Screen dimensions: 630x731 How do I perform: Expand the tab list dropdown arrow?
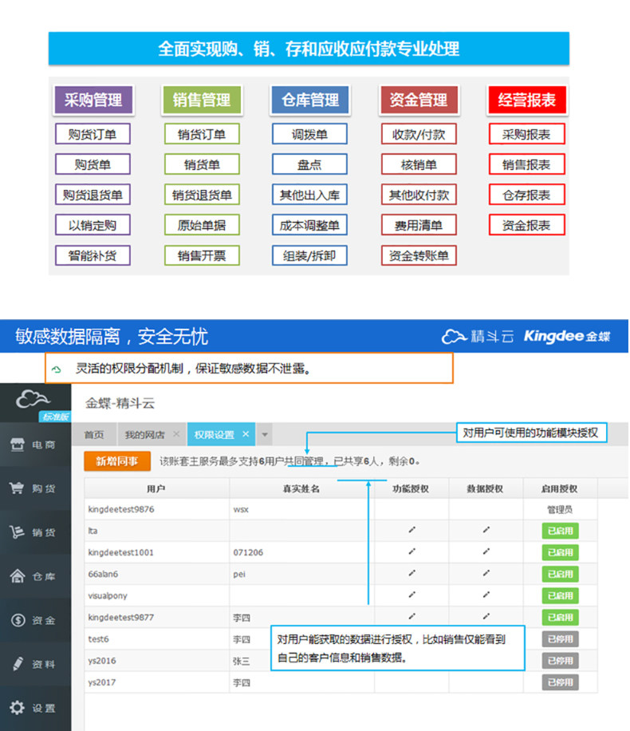click(264, 434)
